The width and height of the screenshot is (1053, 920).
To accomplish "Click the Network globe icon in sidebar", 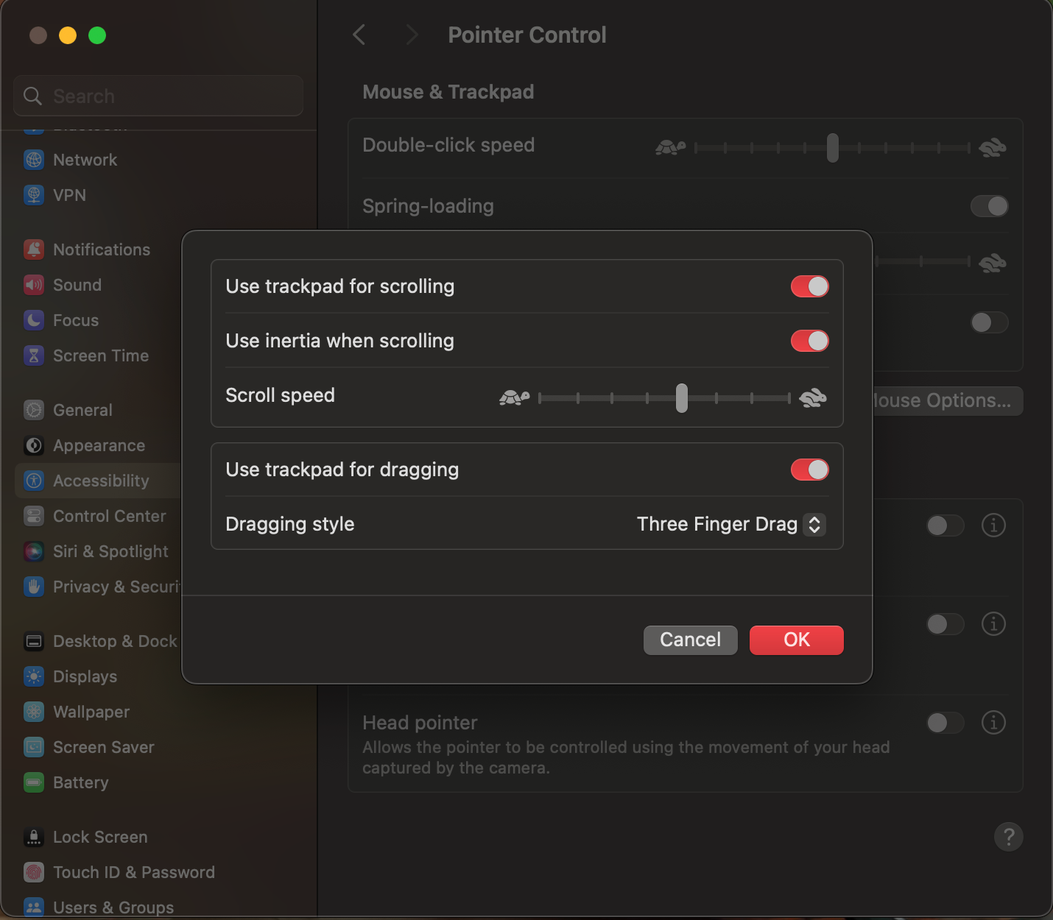I will (34, 160).
